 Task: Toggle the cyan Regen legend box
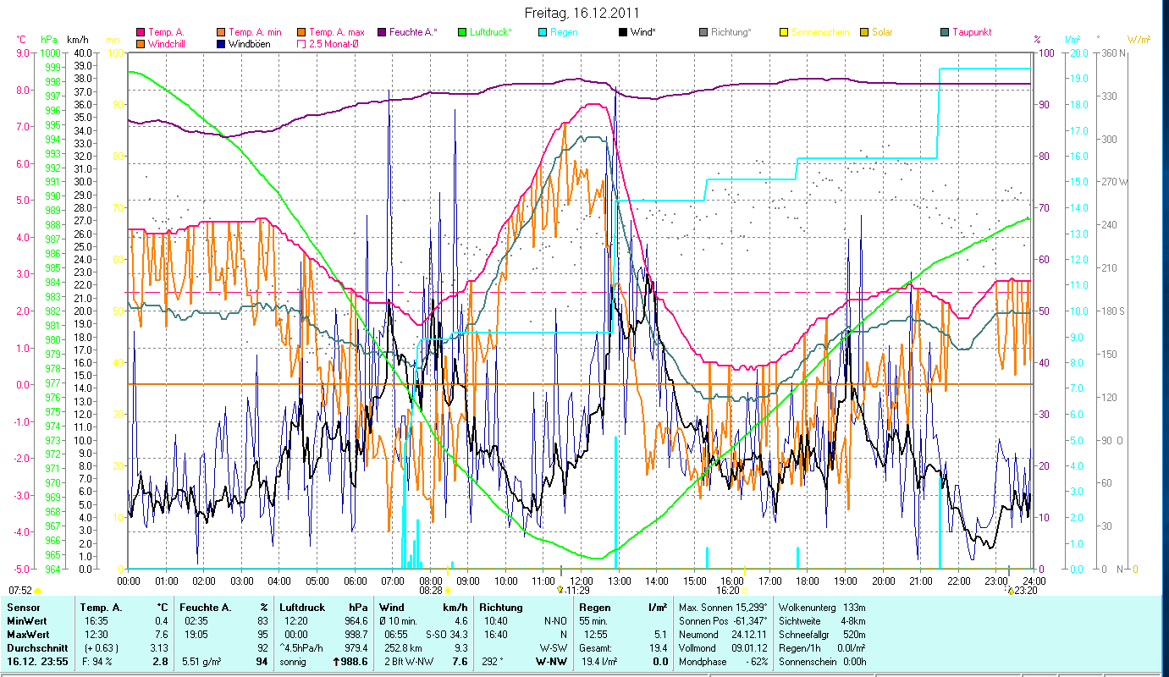(x=542, y=32)
